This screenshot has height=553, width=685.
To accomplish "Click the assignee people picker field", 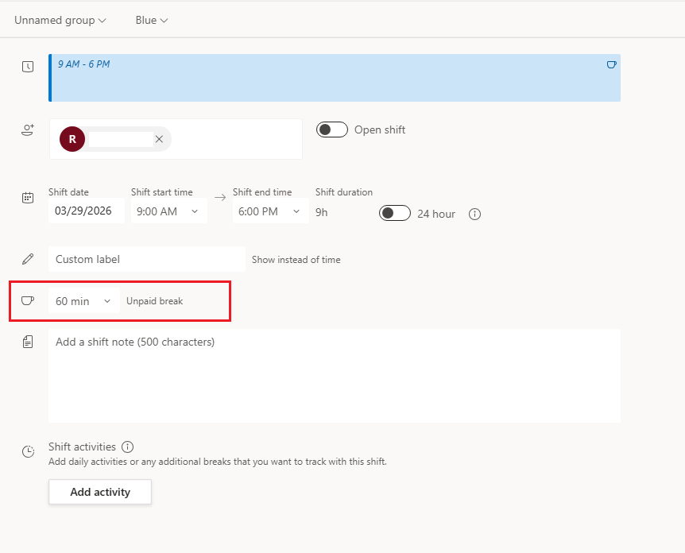I will tap(176, 139).
